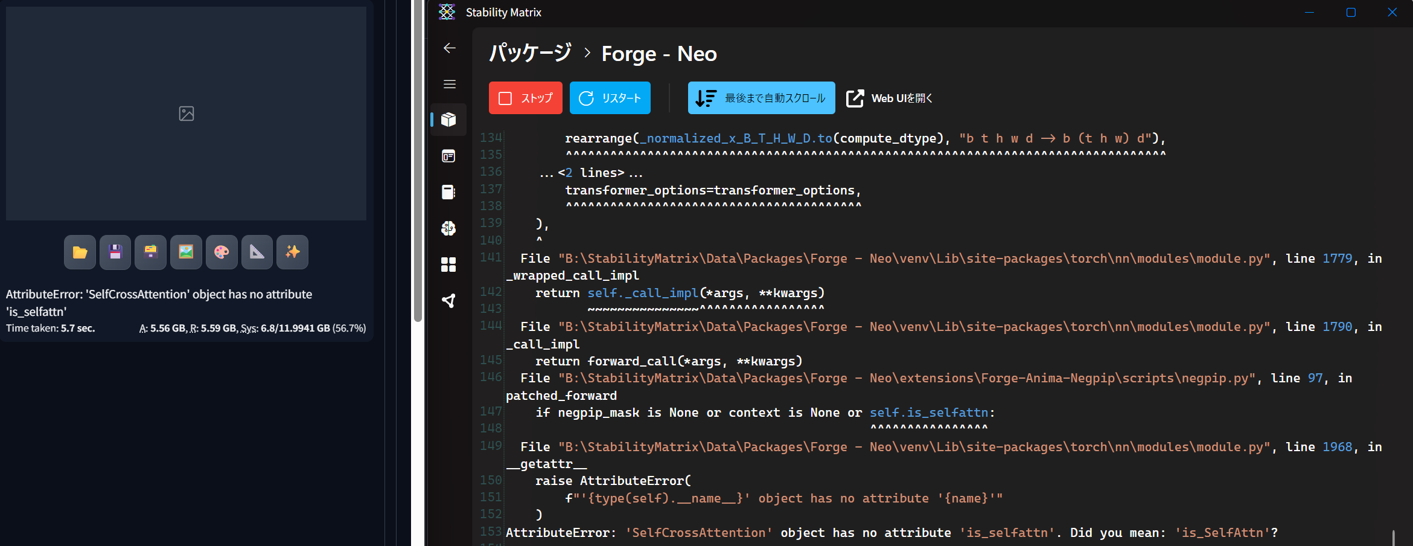Click the floppy disk save image button

pyautogui.click(x=115, y=252)
